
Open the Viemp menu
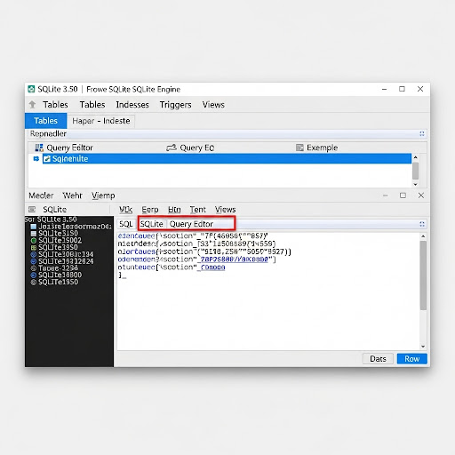[x=103, y=196]
